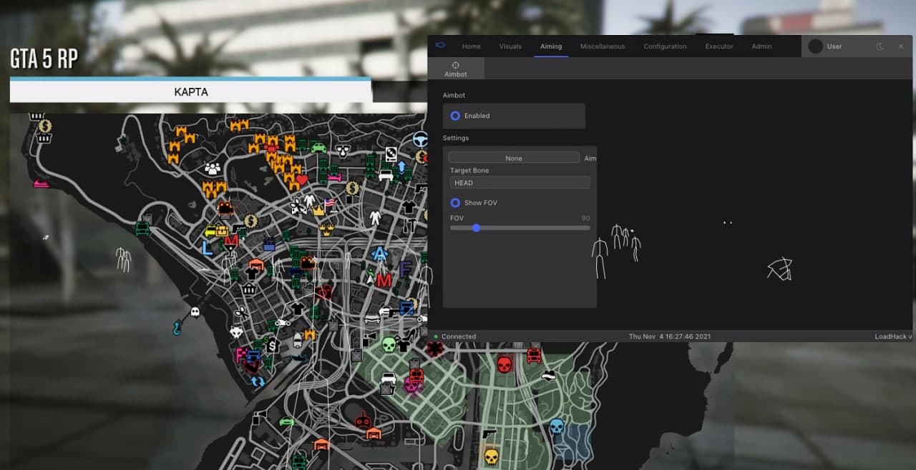Open the Aimbot crosshair sub-tab
Image resolution: width=916 pixels, height=470 pixels.
click(456, 69)
